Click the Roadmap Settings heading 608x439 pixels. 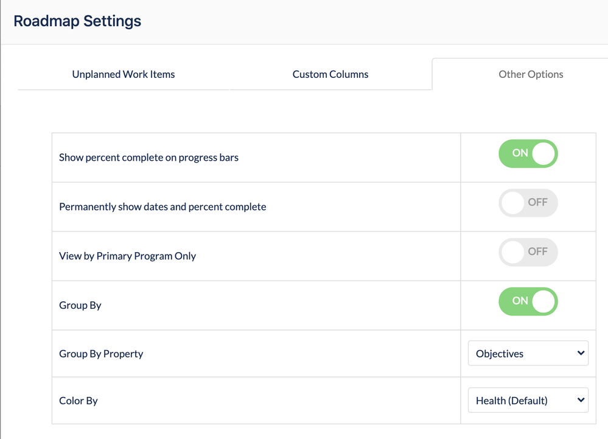click(77, 21)
